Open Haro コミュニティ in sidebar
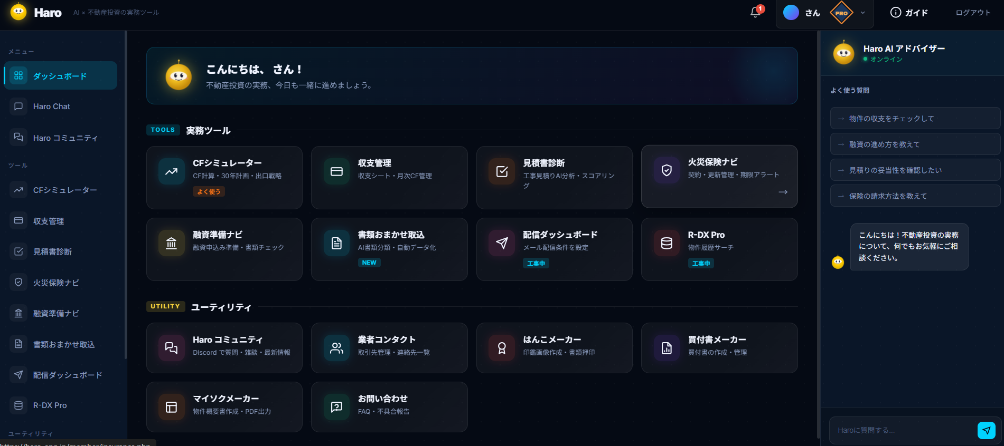 (61, 138)
